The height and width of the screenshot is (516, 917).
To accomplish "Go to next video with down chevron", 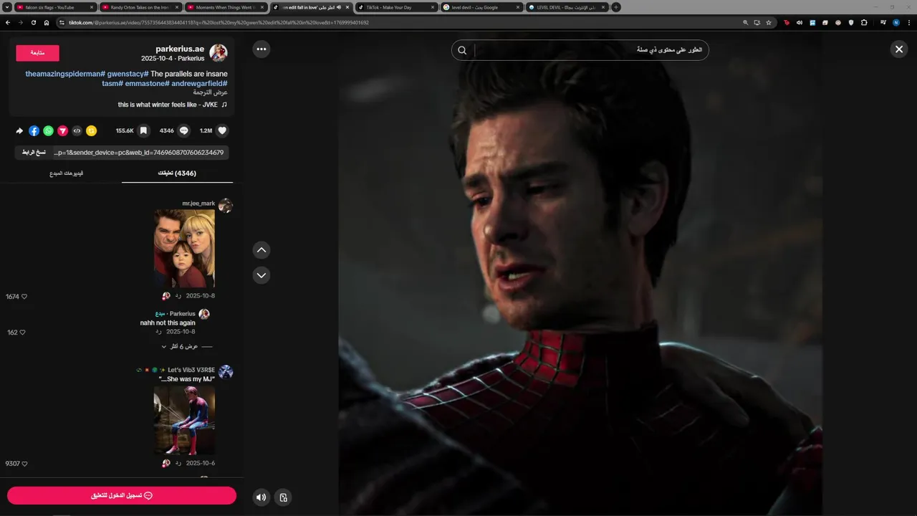I will [261, 275].
